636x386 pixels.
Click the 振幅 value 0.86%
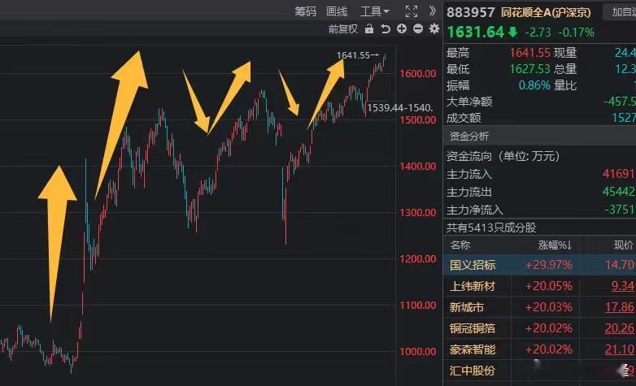pos(534,85)
